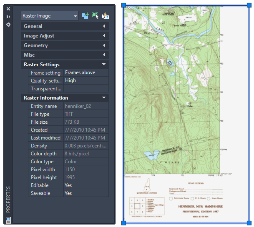The height and width of the screenshot is (227, 254).
Task: Select the Frames above value
Action: (x=86, y=72)
